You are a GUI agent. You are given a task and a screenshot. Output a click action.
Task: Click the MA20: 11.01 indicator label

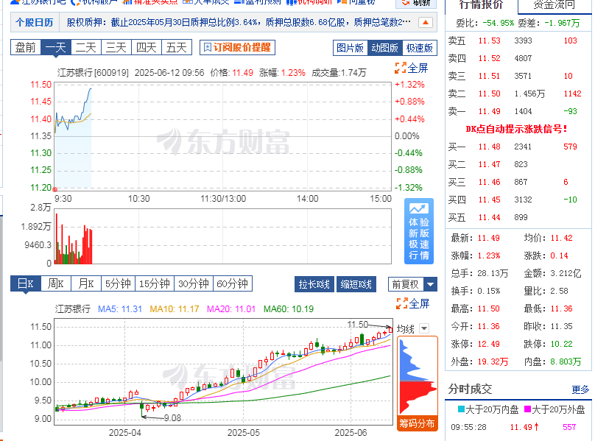click(x=231, y=309)
